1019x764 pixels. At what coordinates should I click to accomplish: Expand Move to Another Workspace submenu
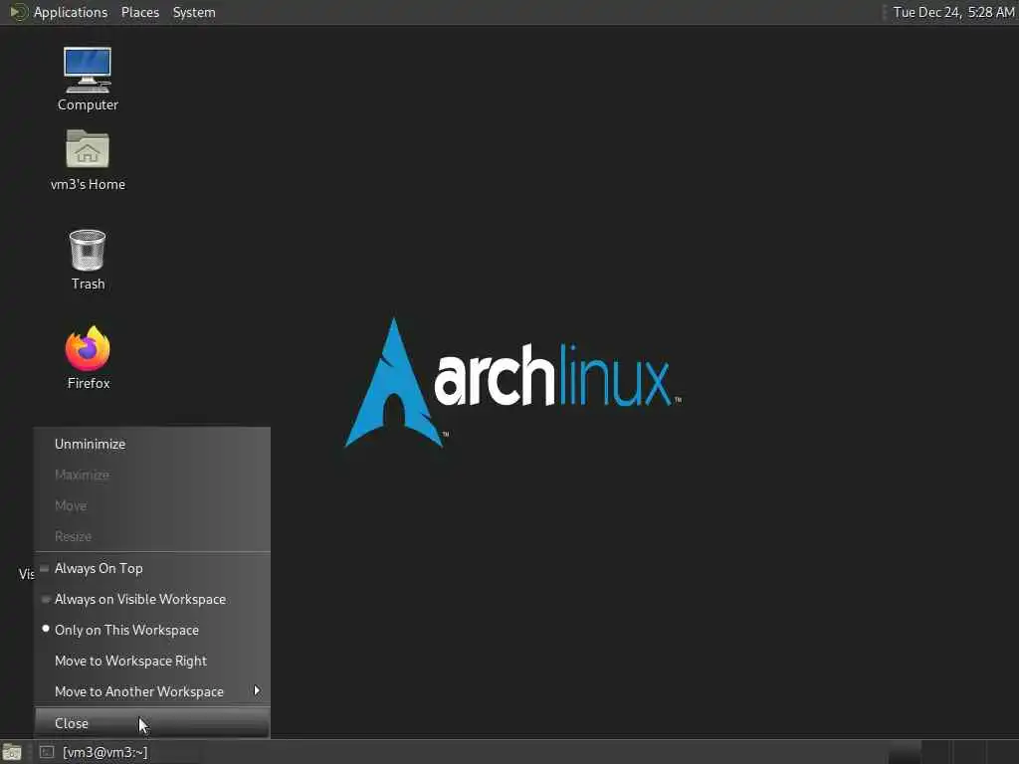tap(152, 692)
